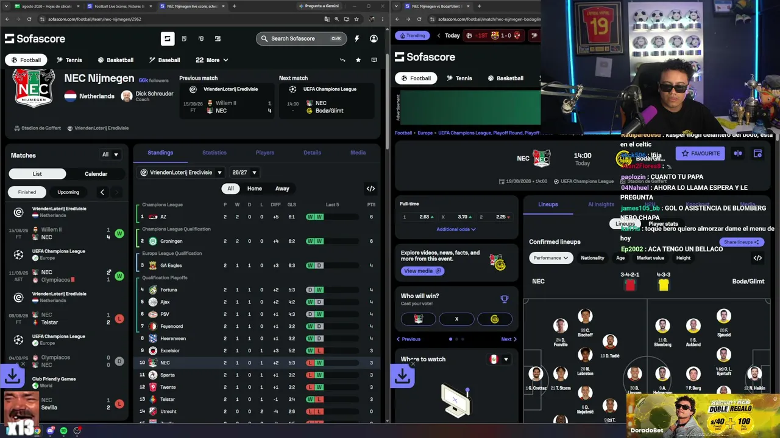This screenshot has width=780, height=438.
Task: Open Chrome from the taskbar
Action: pyautogui.click(x=37, y=431)
